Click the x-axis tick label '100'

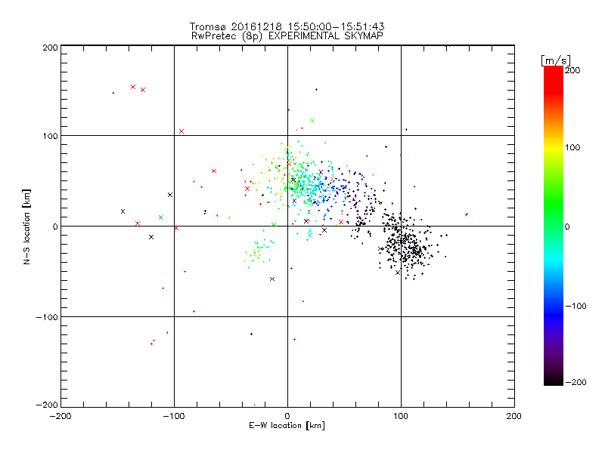[x=401, y=416]
